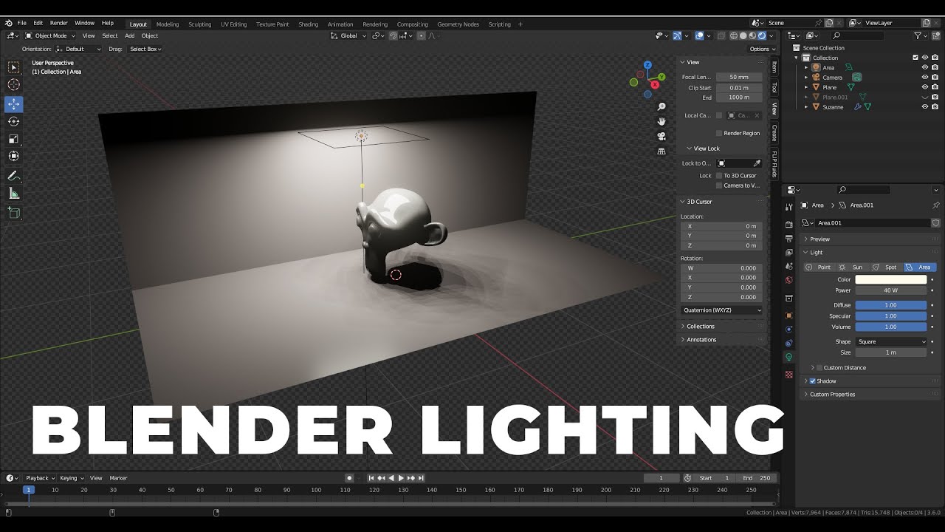945x532 pixels.
Task: Open the Object Mode dropdown
Action: 49,35
